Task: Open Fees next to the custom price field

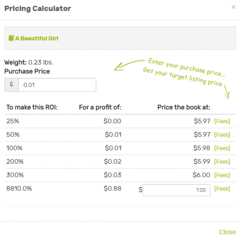Action: (x=222, y=189)
